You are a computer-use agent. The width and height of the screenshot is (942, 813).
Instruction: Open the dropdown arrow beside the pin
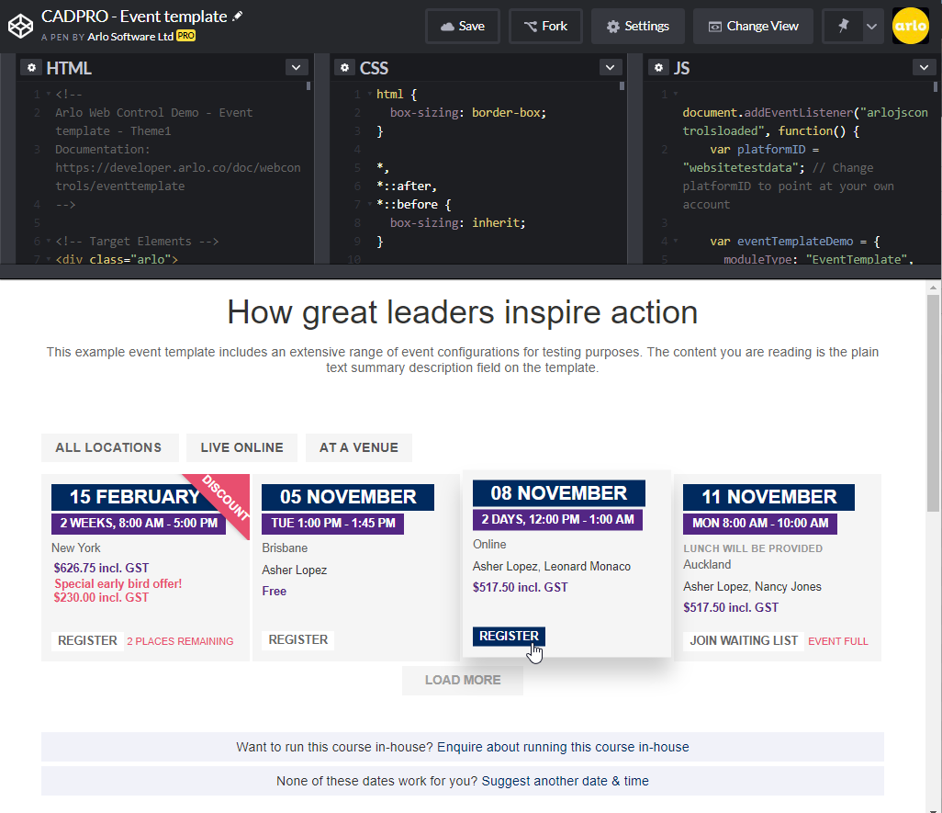pos(871,26)
